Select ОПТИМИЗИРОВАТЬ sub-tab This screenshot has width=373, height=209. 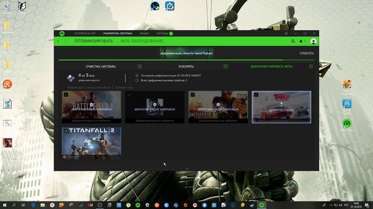[93, 41]
